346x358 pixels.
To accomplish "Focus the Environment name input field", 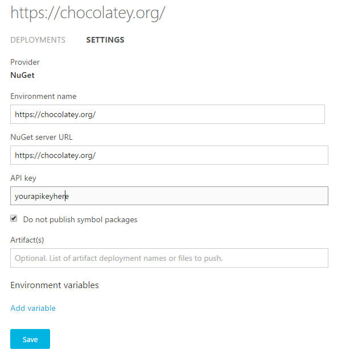I will click(167, 114).
